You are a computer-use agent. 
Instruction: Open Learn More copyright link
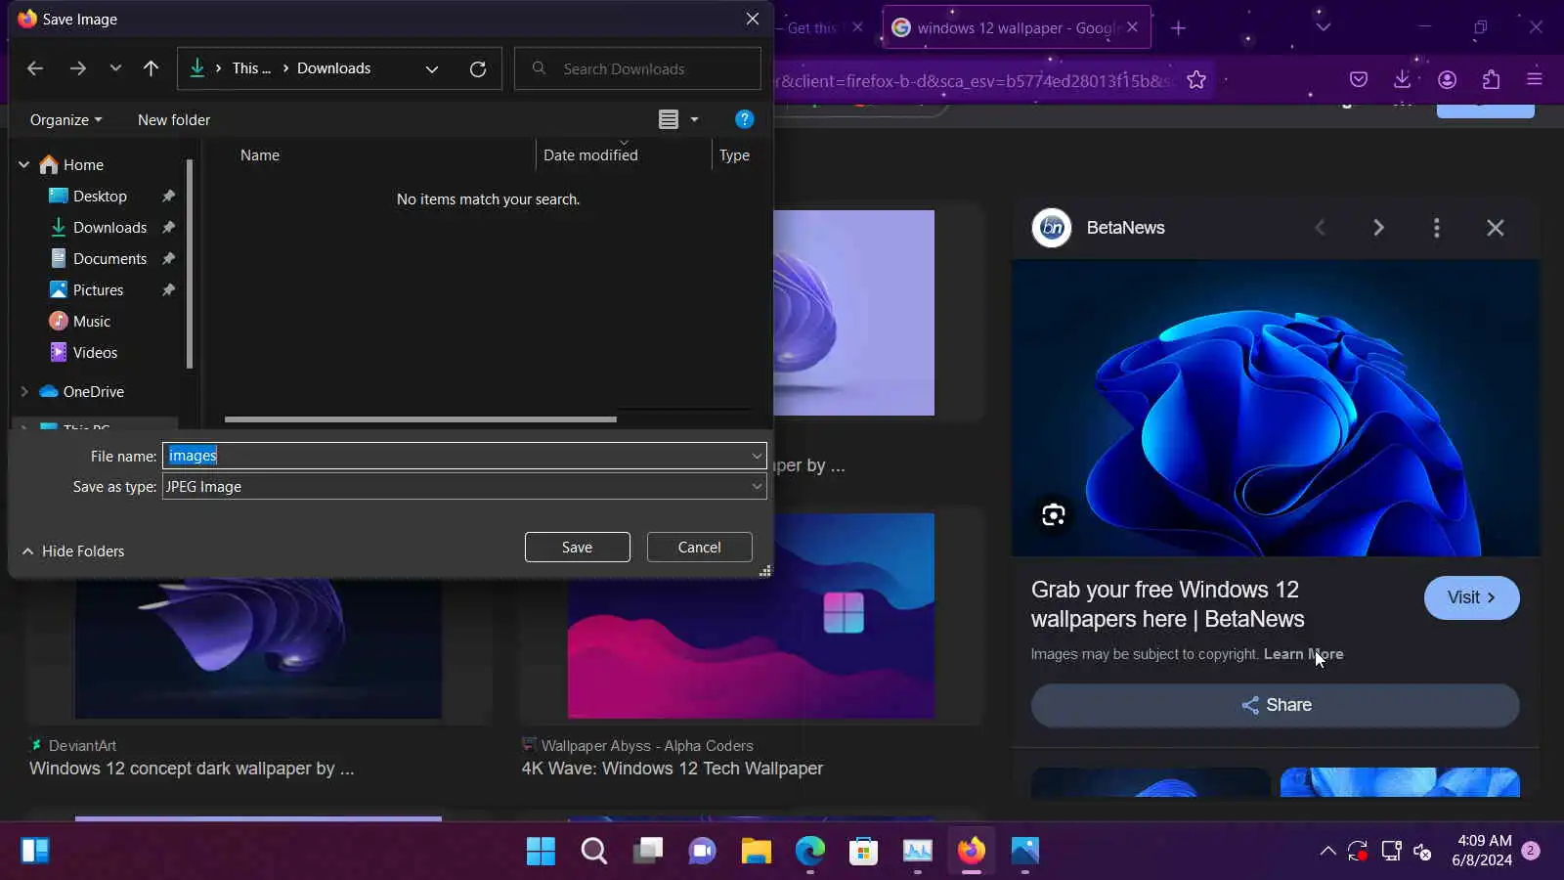[1303, 654]
